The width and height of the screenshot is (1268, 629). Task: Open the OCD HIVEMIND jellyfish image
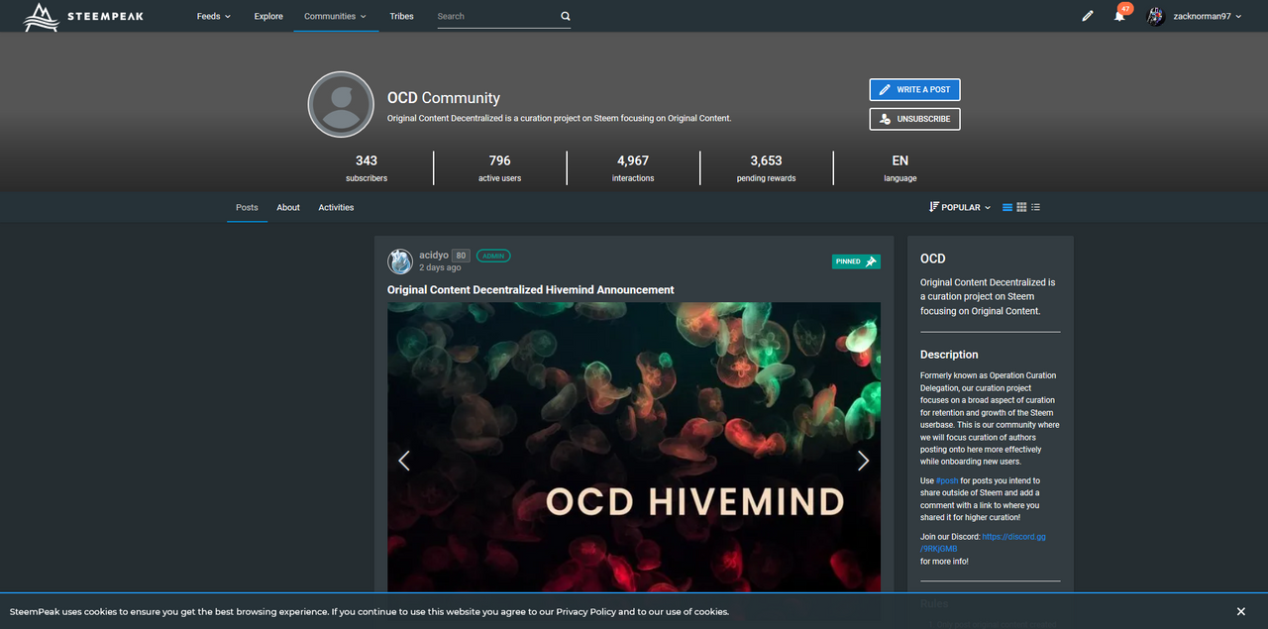(634, 448)
